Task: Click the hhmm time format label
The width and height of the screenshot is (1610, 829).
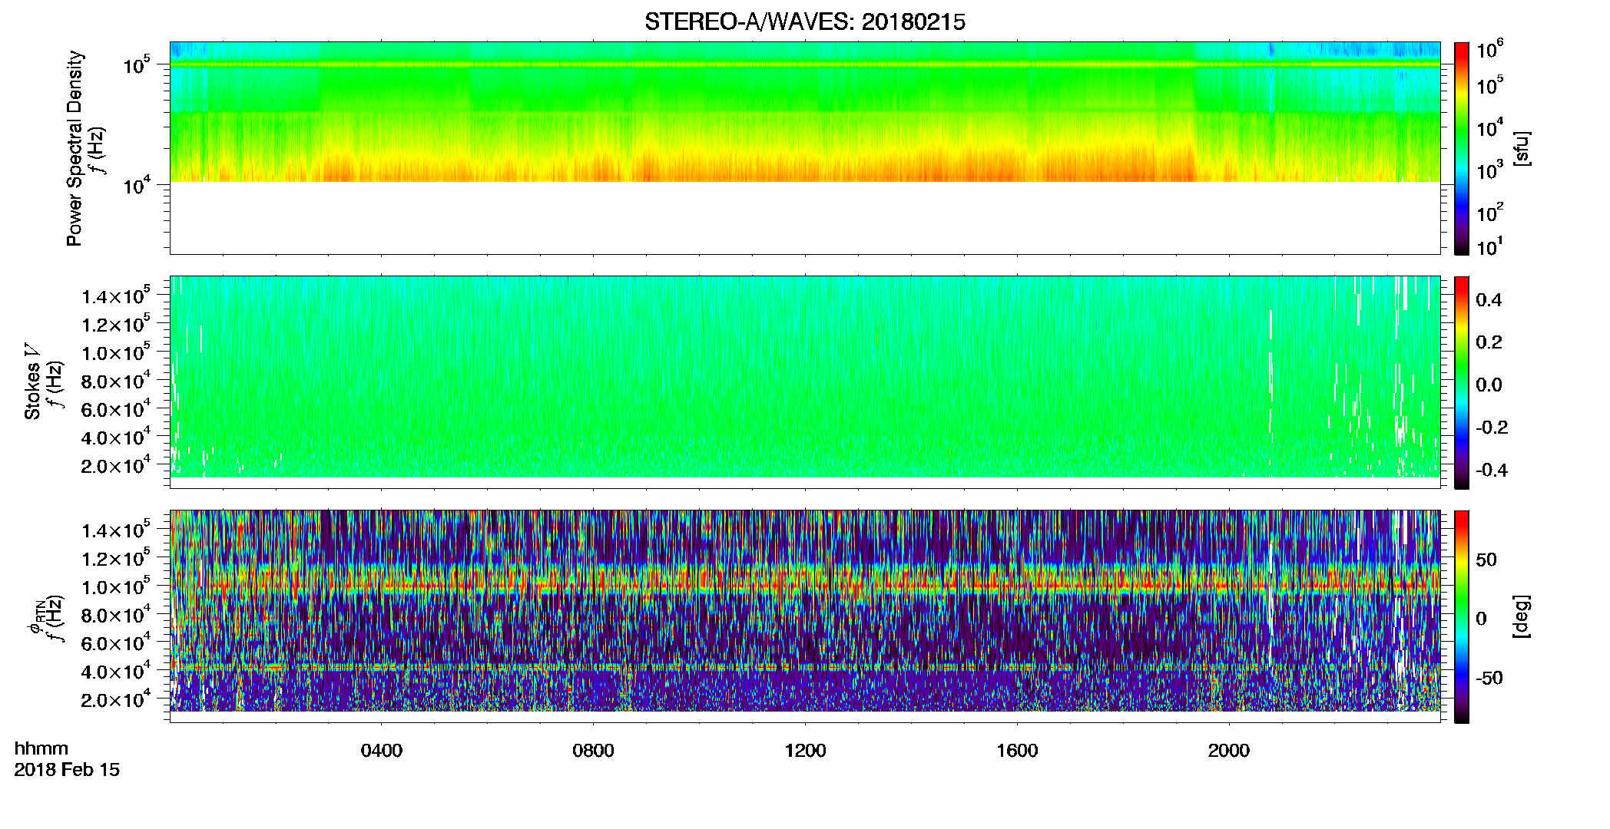Action: (x=41, y=748)
